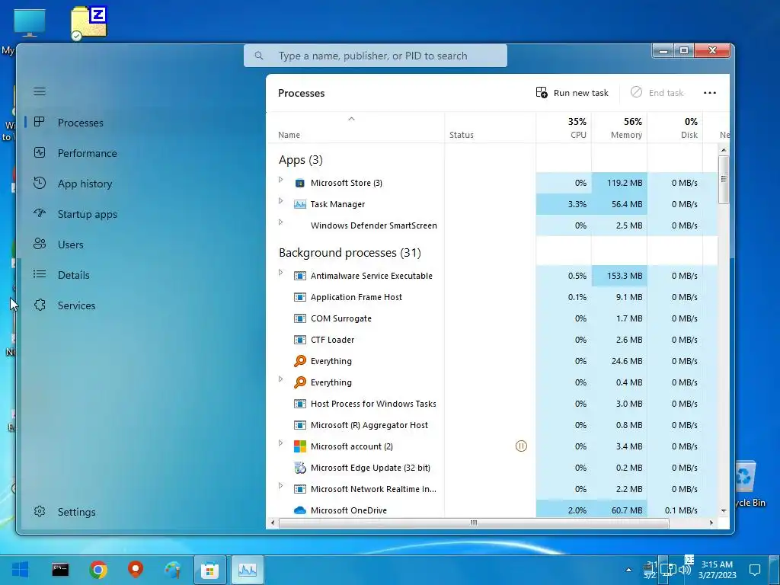Image resolution: width=780 pixels, height=585 pixels.
Task: Click the vertical scrollbar thumb in process list
Action: tap(724, 180)
